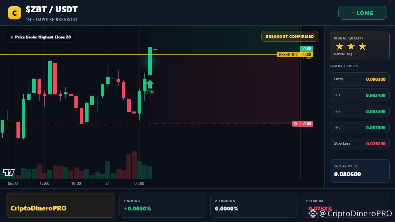The image size is (395, 222).
Task: Click the TradingView logo on the chart
Action: pos(9,172)
